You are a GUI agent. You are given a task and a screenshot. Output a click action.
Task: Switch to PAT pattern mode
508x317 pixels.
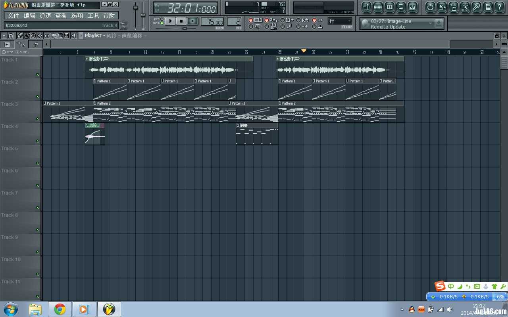click(162, 19)
